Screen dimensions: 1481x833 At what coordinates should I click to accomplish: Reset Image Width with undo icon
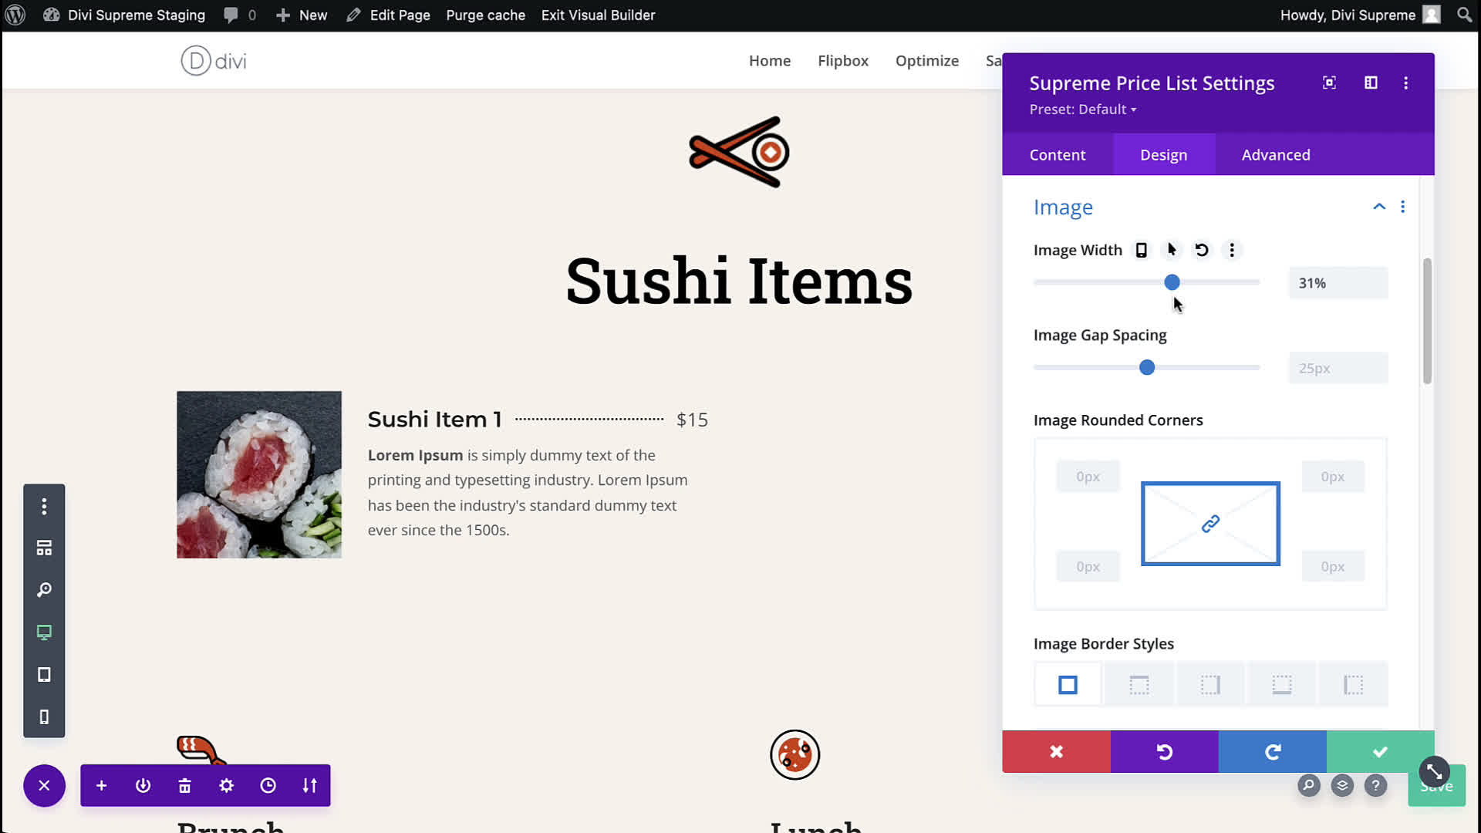(x=1201, y=250)
